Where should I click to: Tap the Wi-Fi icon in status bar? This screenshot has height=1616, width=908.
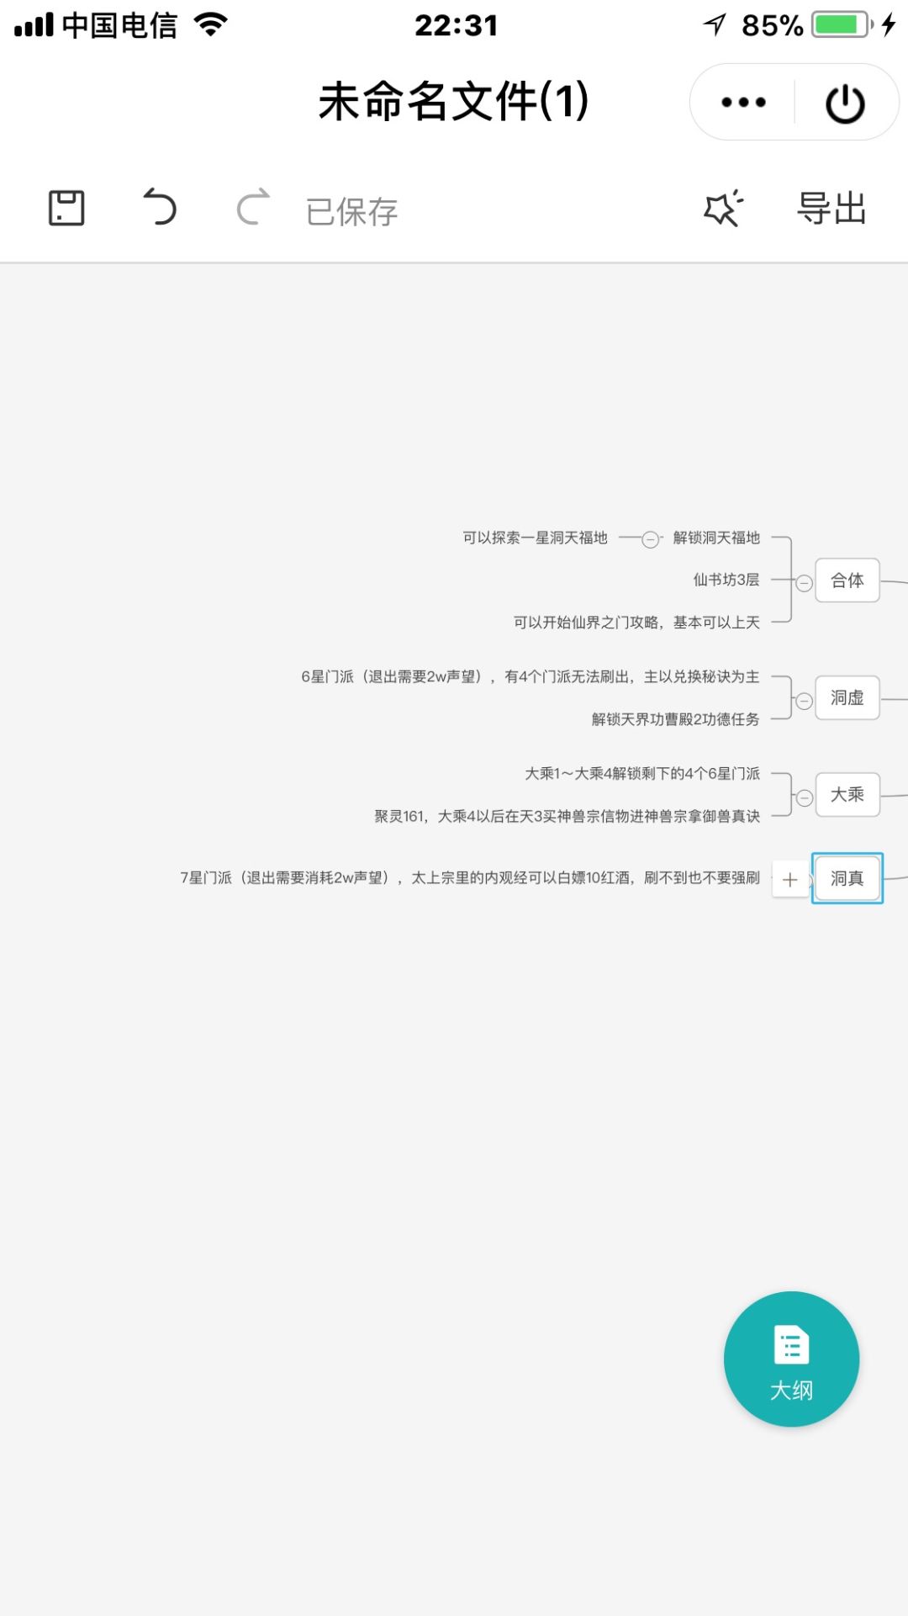coord(210,24)
